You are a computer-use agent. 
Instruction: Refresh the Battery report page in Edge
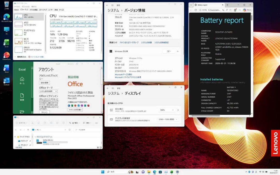click(196, 10)
